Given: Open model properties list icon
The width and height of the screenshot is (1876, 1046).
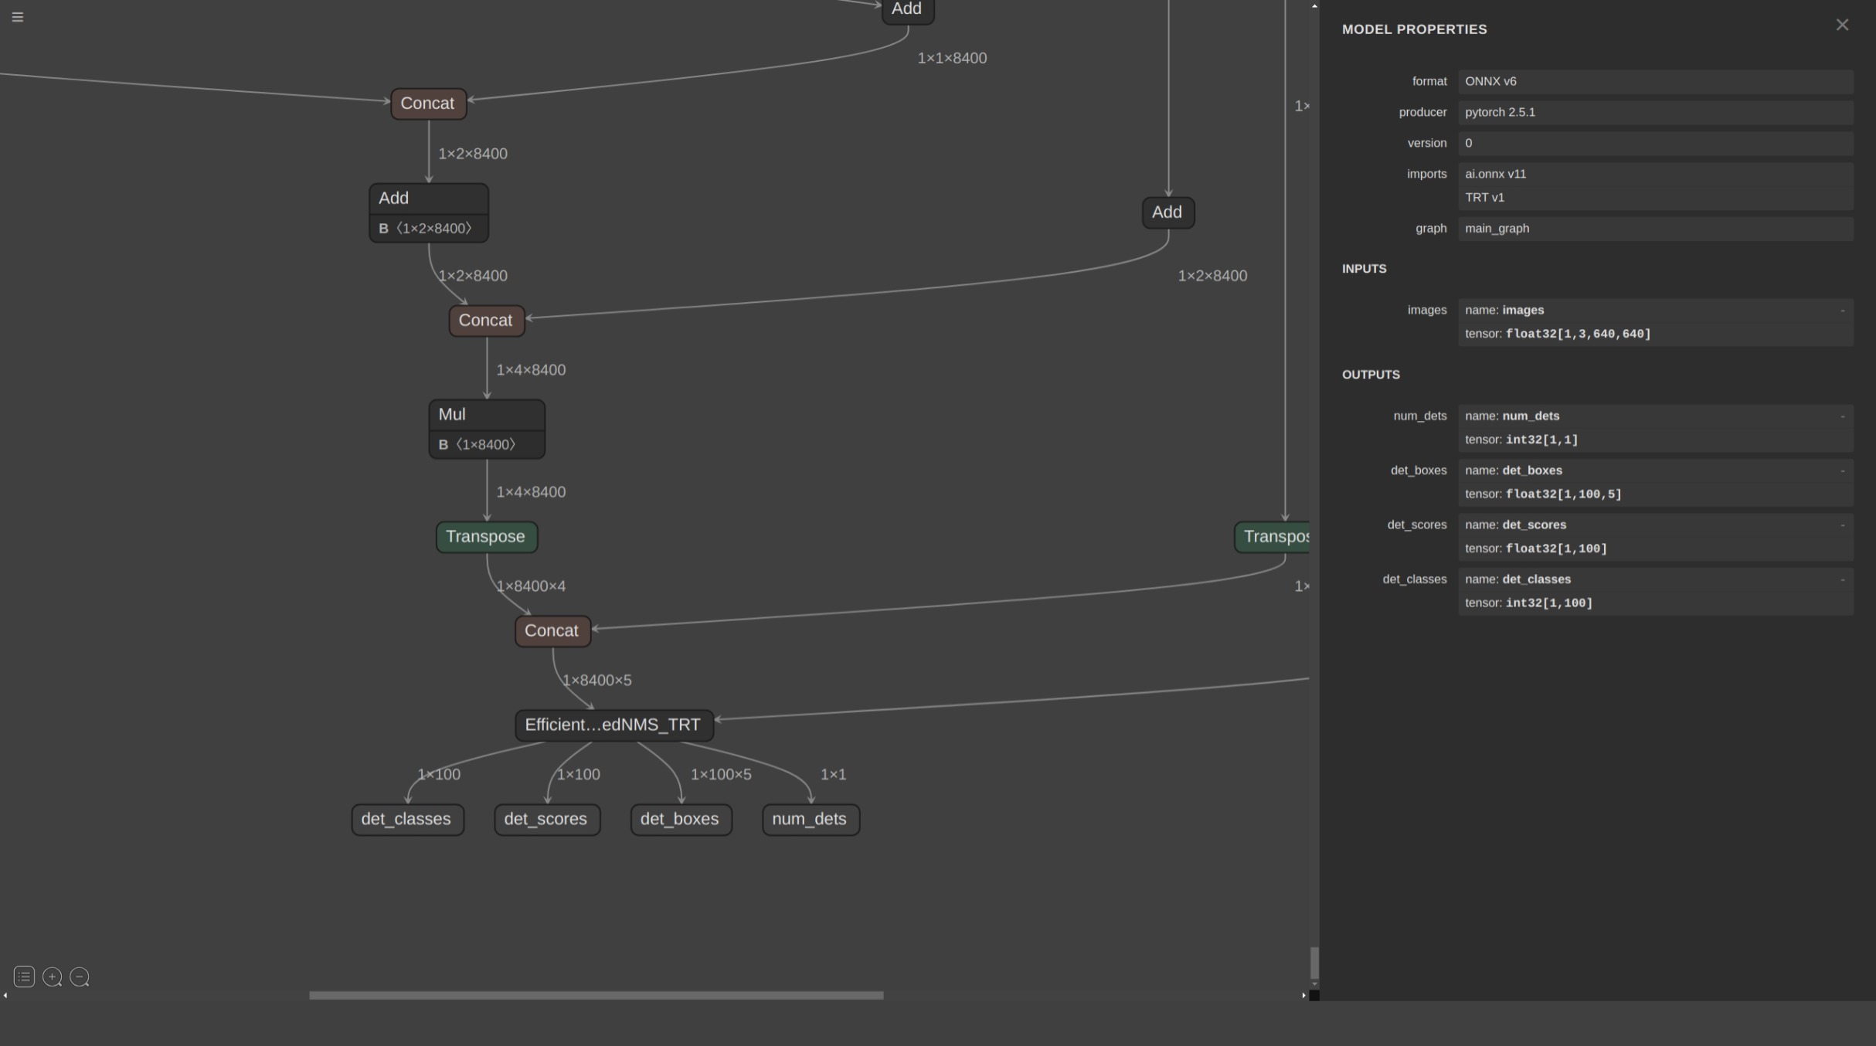Looking at the screenshot, I should (24, 977).
